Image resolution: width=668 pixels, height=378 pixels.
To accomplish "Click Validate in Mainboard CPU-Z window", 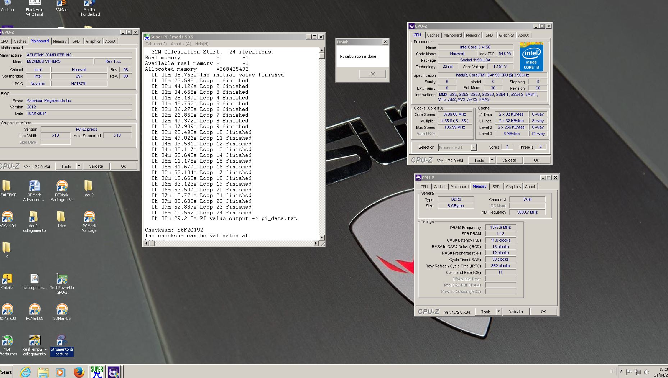I will 96,166.
